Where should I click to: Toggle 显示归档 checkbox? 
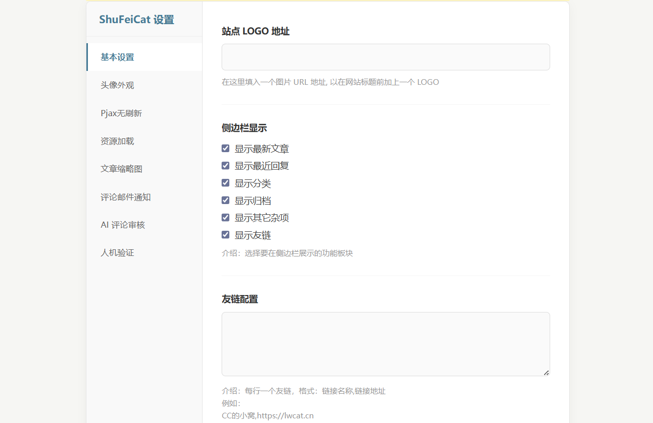click(225, 200)
